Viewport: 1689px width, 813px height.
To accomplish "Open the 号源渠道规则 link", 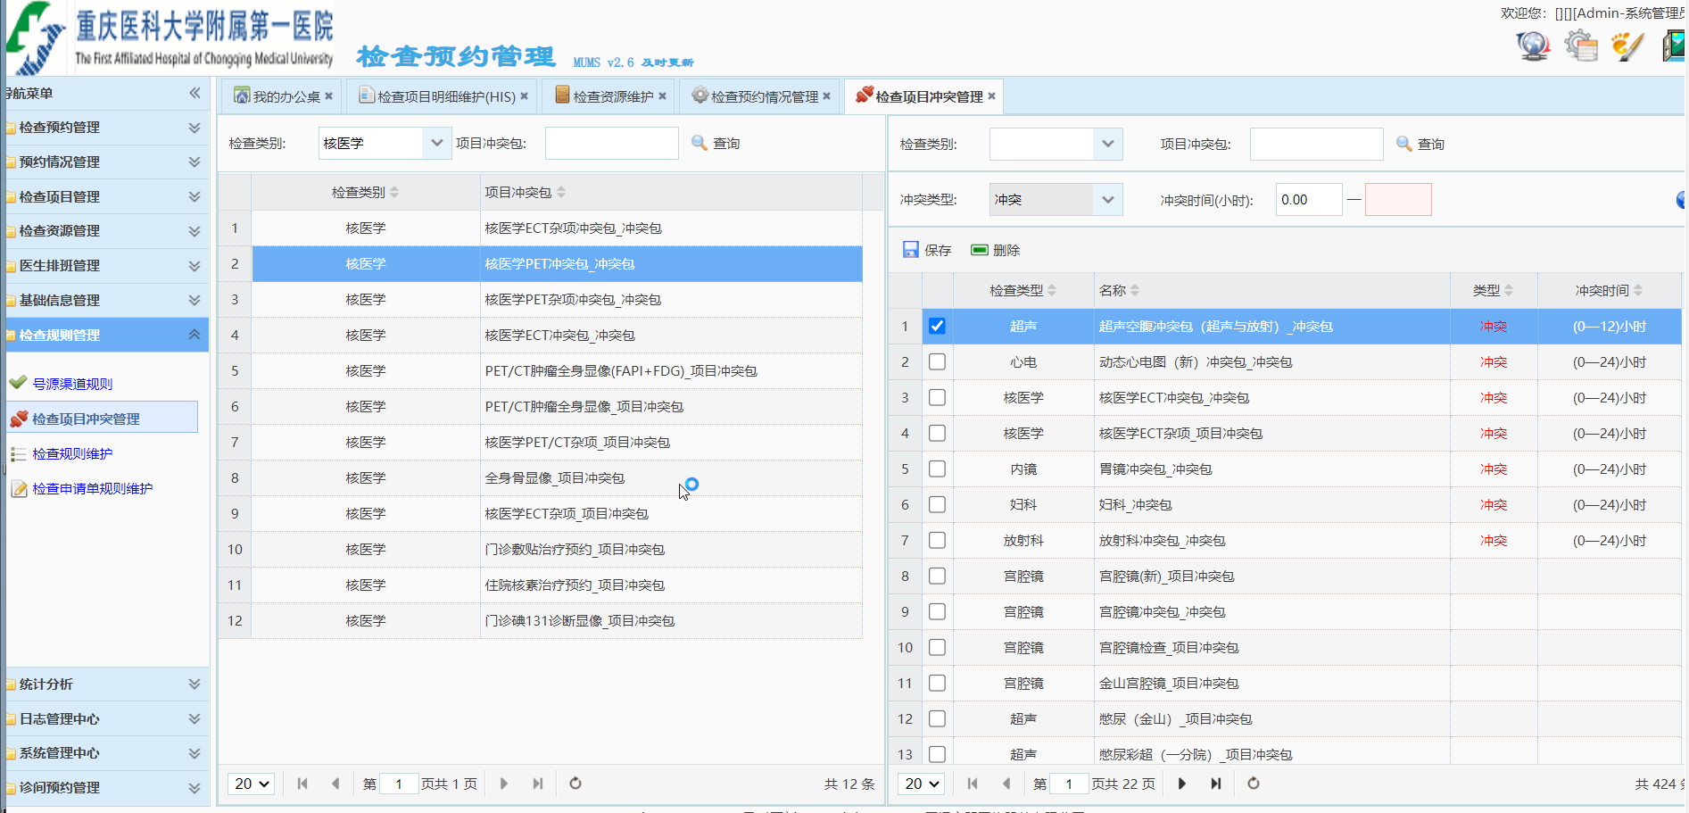I will (x=72, y=384).
